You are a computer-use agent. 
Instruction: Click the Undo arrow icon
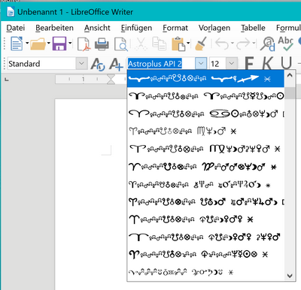point(222,44)
